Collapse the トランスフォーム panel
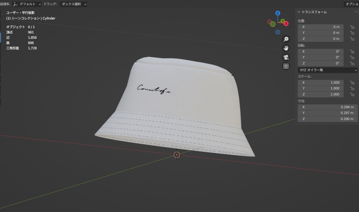This screenshot has height=212, width=359. [x=299, y=12]
